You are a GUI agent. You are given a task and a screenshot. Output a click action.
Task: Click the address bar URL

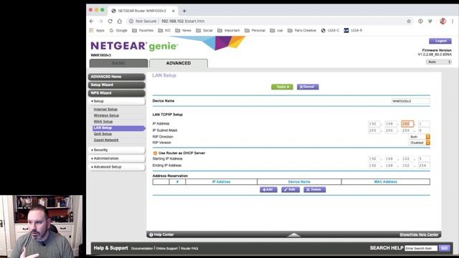pyautogui.click(x=183, y=21)
